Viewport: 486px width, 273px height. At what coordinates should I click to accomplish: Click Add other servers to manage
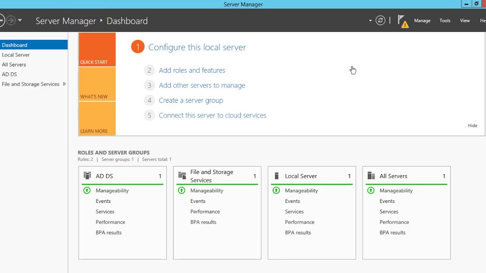point(202,85)
